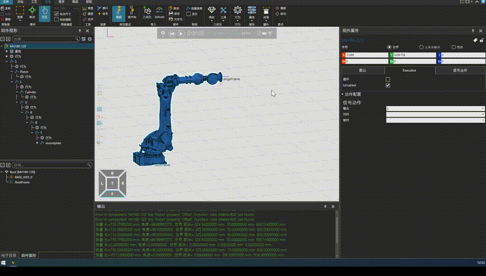Image resolution: width=486 pixels, height=276 pixels.
Task: Select the 物体 (Object) coordinate radio button
Action: tap(453, 47)
